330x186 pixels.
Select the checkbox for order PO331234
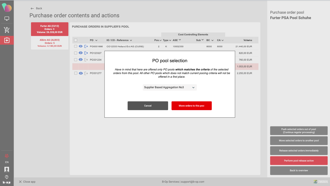click(x=76, y=60)
